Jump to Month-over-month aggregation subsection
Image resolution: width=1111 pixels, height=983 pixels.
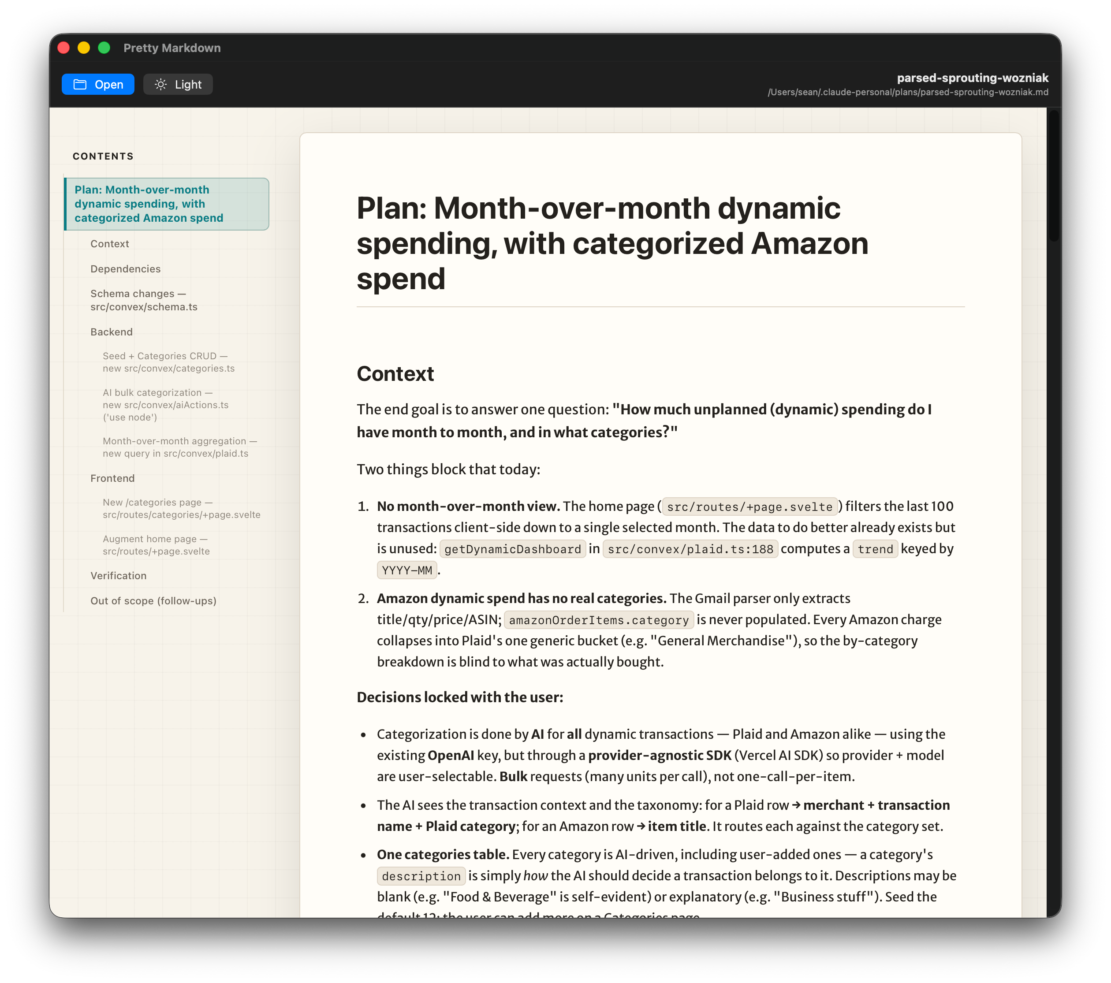point(180,447)
